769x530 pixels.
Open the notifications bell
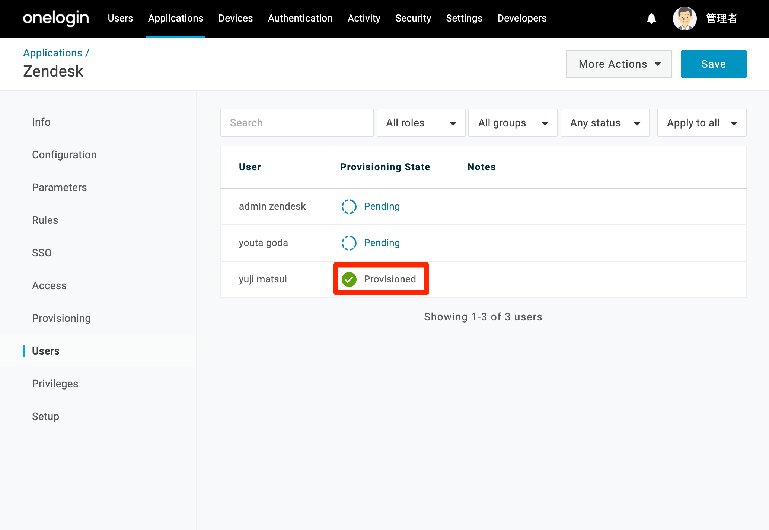[x=651, y=18]
